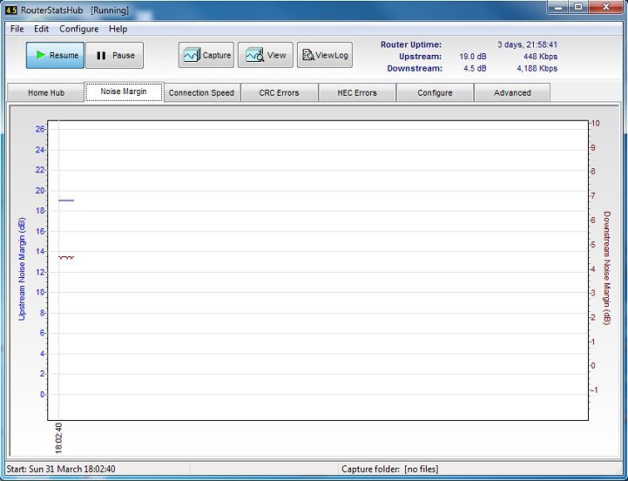Select the Noise Margin tab
This screenshot has height=481, width=628.
pyautogui.click(x=124, y=91)
